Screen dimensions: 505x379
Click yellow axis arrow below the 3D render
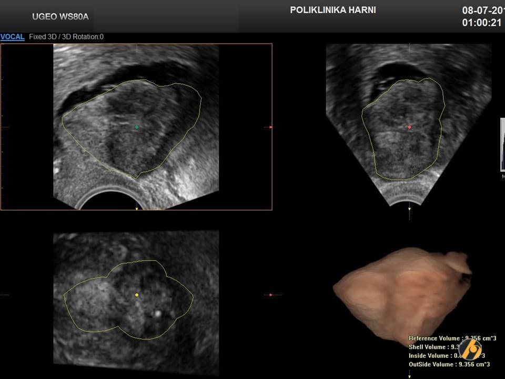tap(409, 376)
